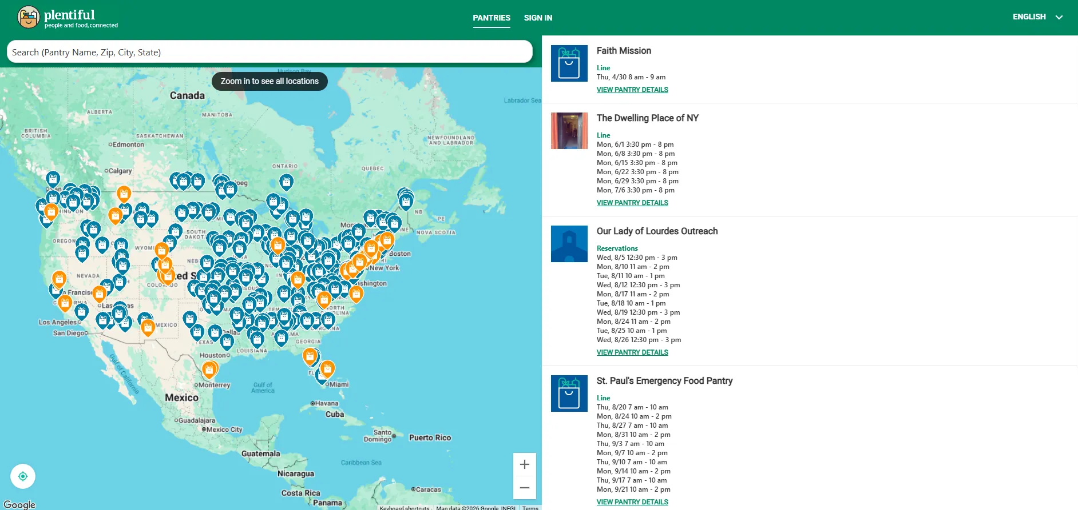This screenshot has height=510, width=1078.
Task: Click the orange pin near Monterrey
Action: pyautogui.click(x=209, y=370)
